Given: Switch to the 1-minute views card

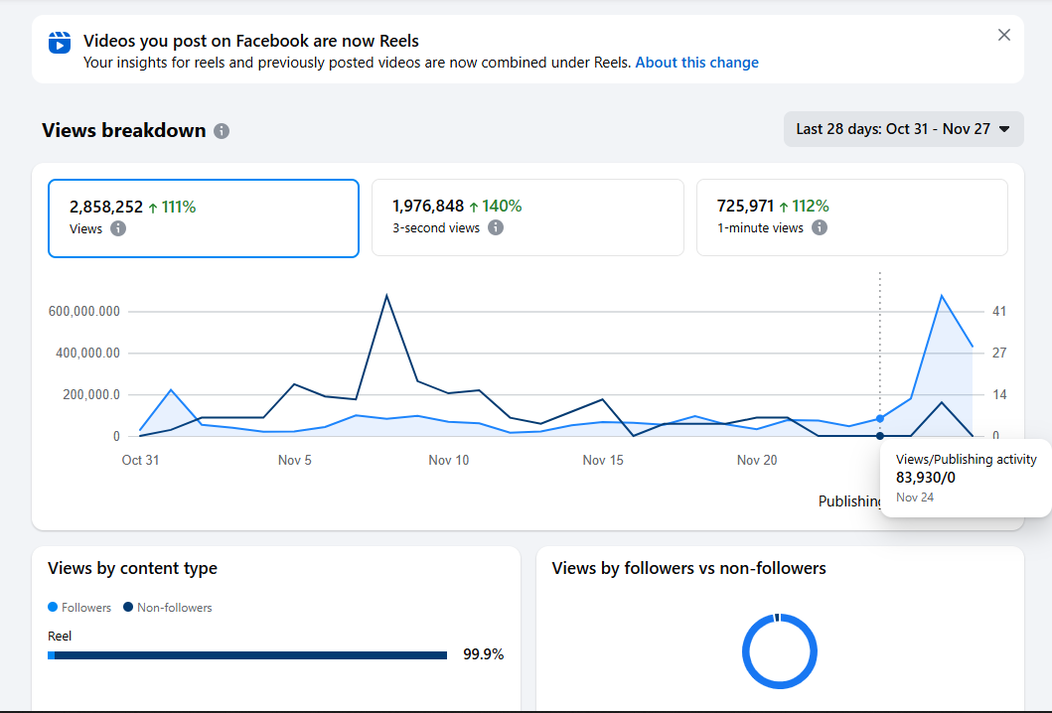Looking at the screenshot, I should (x=851, y=217).
